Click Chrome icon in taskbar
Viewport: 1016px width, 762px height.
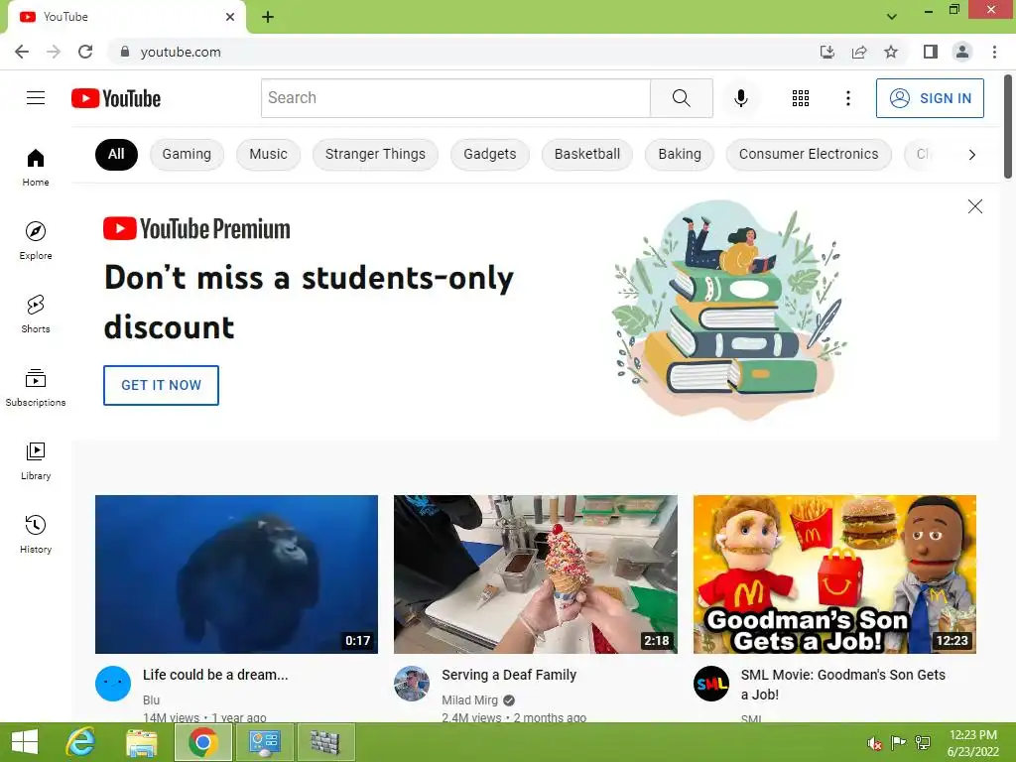202,742
